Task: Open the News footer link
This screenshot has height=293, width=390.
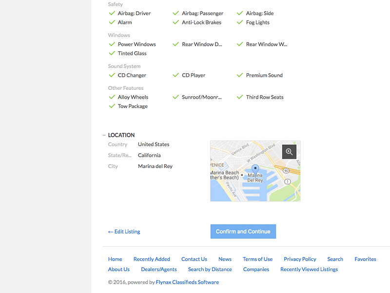Action: pos(225,259)
